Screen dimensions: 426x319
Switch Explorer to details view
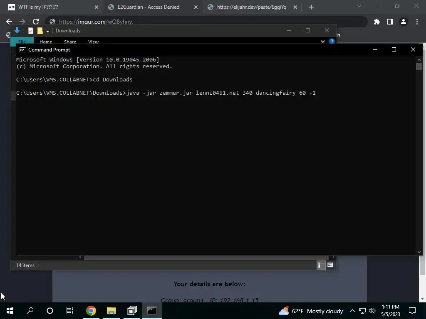(x=321, y=265)
